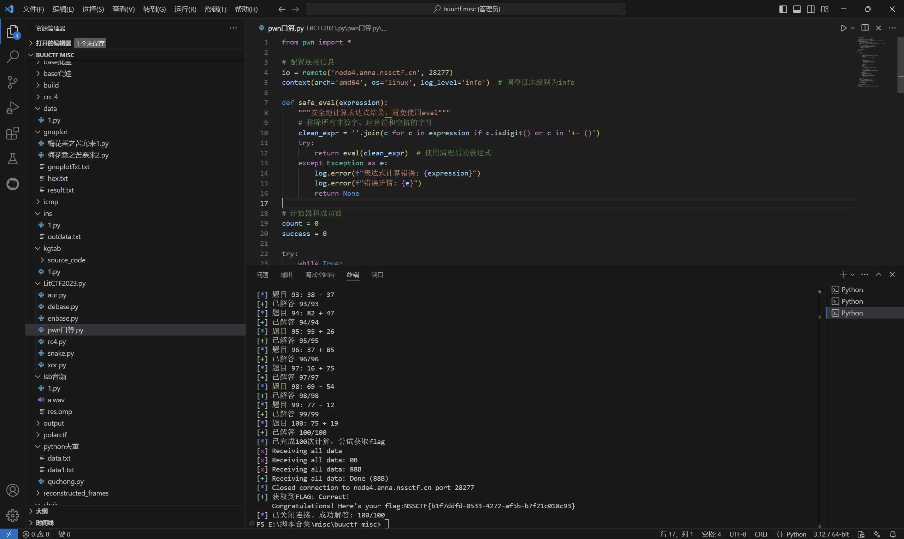Open the 查看(V) menu
Viewport: 904px width, 539px height.
tap(124, 9)
